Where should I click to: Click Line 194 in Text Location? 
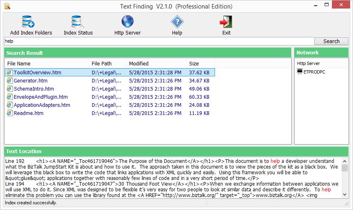[15, 184]
